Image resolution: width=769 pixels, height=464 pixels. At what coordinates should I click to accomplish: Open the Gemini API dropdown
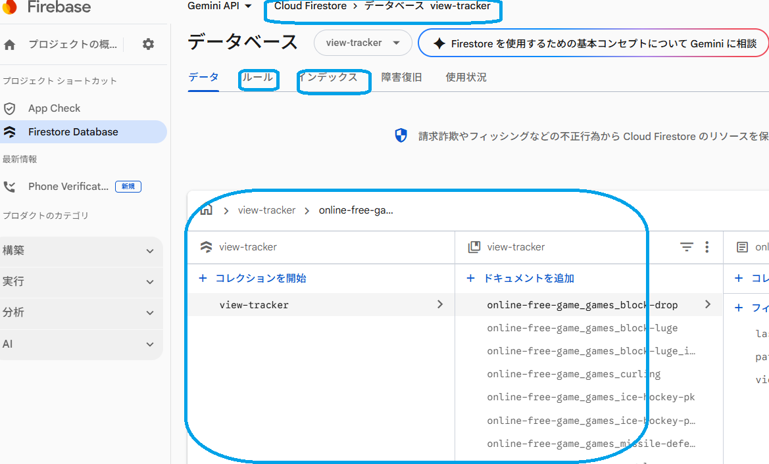click(x=218, y=6)
